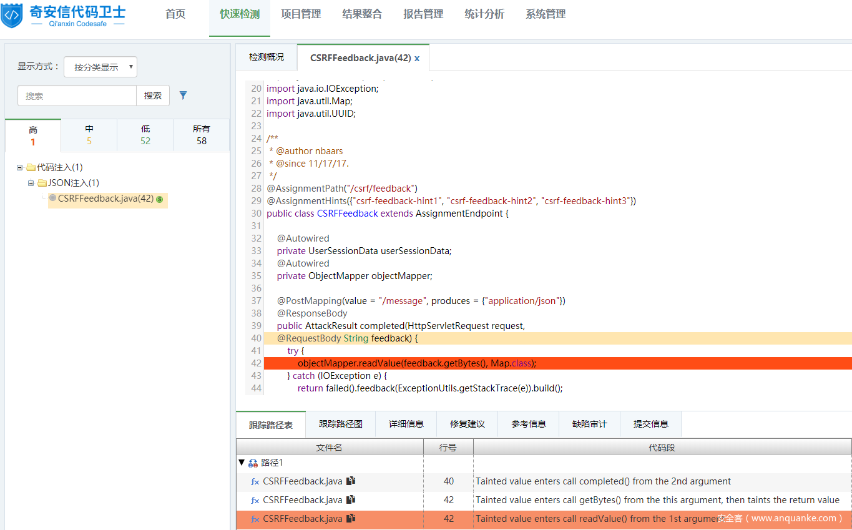
Task: Click the fx icon on getBytes() trace row
Action: tap(255, 500)
